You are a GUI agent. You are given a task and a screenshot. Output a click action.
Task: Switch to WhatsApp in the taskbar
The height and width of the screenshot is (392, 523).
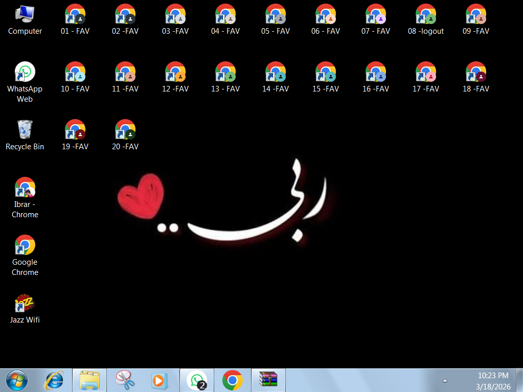click(x=197, y=380)
